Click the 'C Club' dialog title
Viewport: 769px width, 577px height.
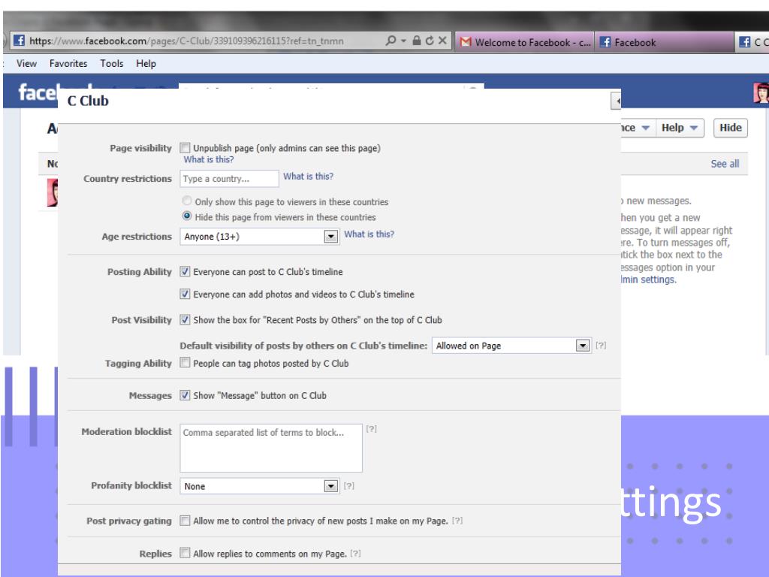88,101
